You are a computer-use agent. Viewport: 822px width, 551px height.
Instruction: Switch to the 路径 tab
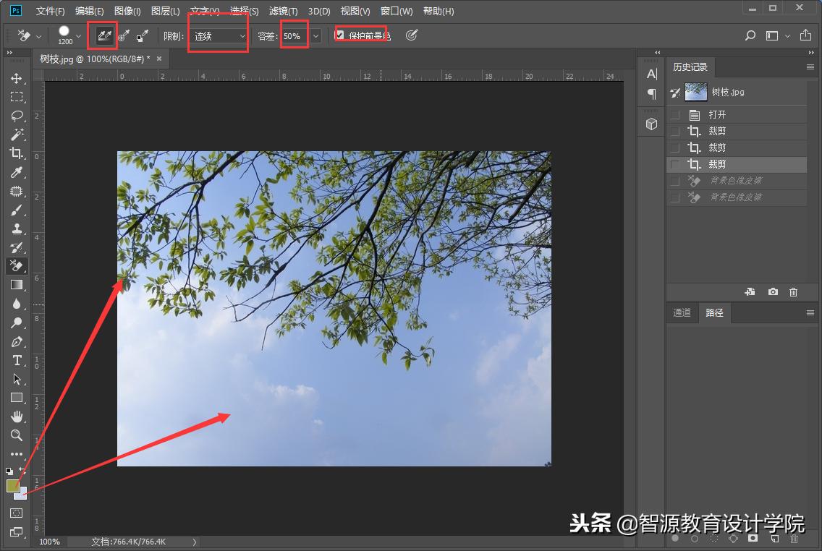point(714,312)
